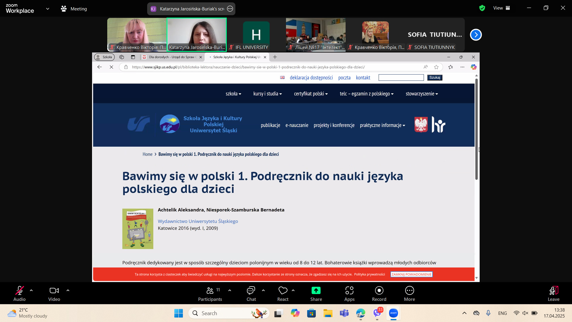The image size is (572, 322).
Task: Open a new browser tab
Action: pyautogui.click(x=275, y=57)
